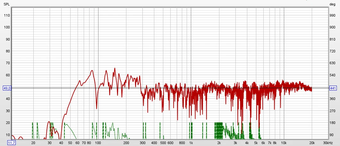Click the 30kHz frequency axis label
The width and height of the screenshot is (340, 146).
[x=328, y=143]
